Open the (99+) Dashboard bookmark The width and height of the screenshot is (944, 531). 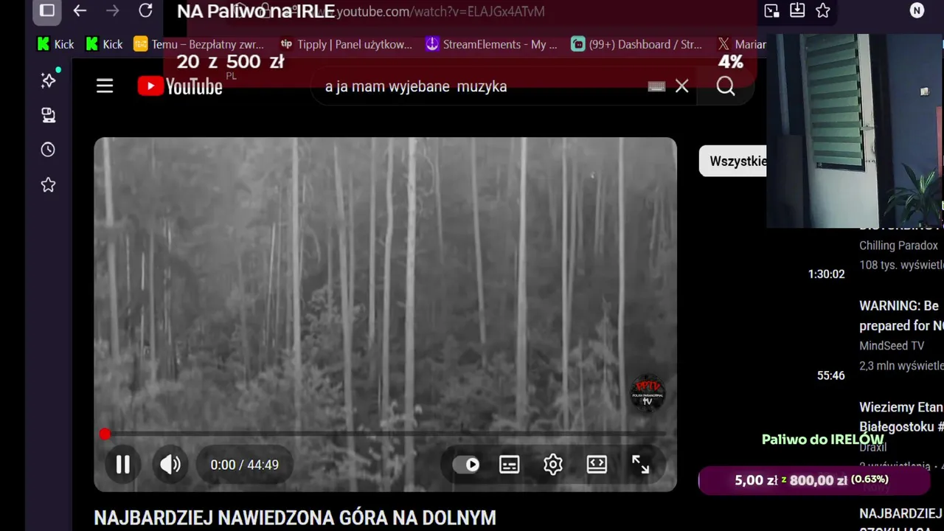pyautogui.click(x=636, y=44)
